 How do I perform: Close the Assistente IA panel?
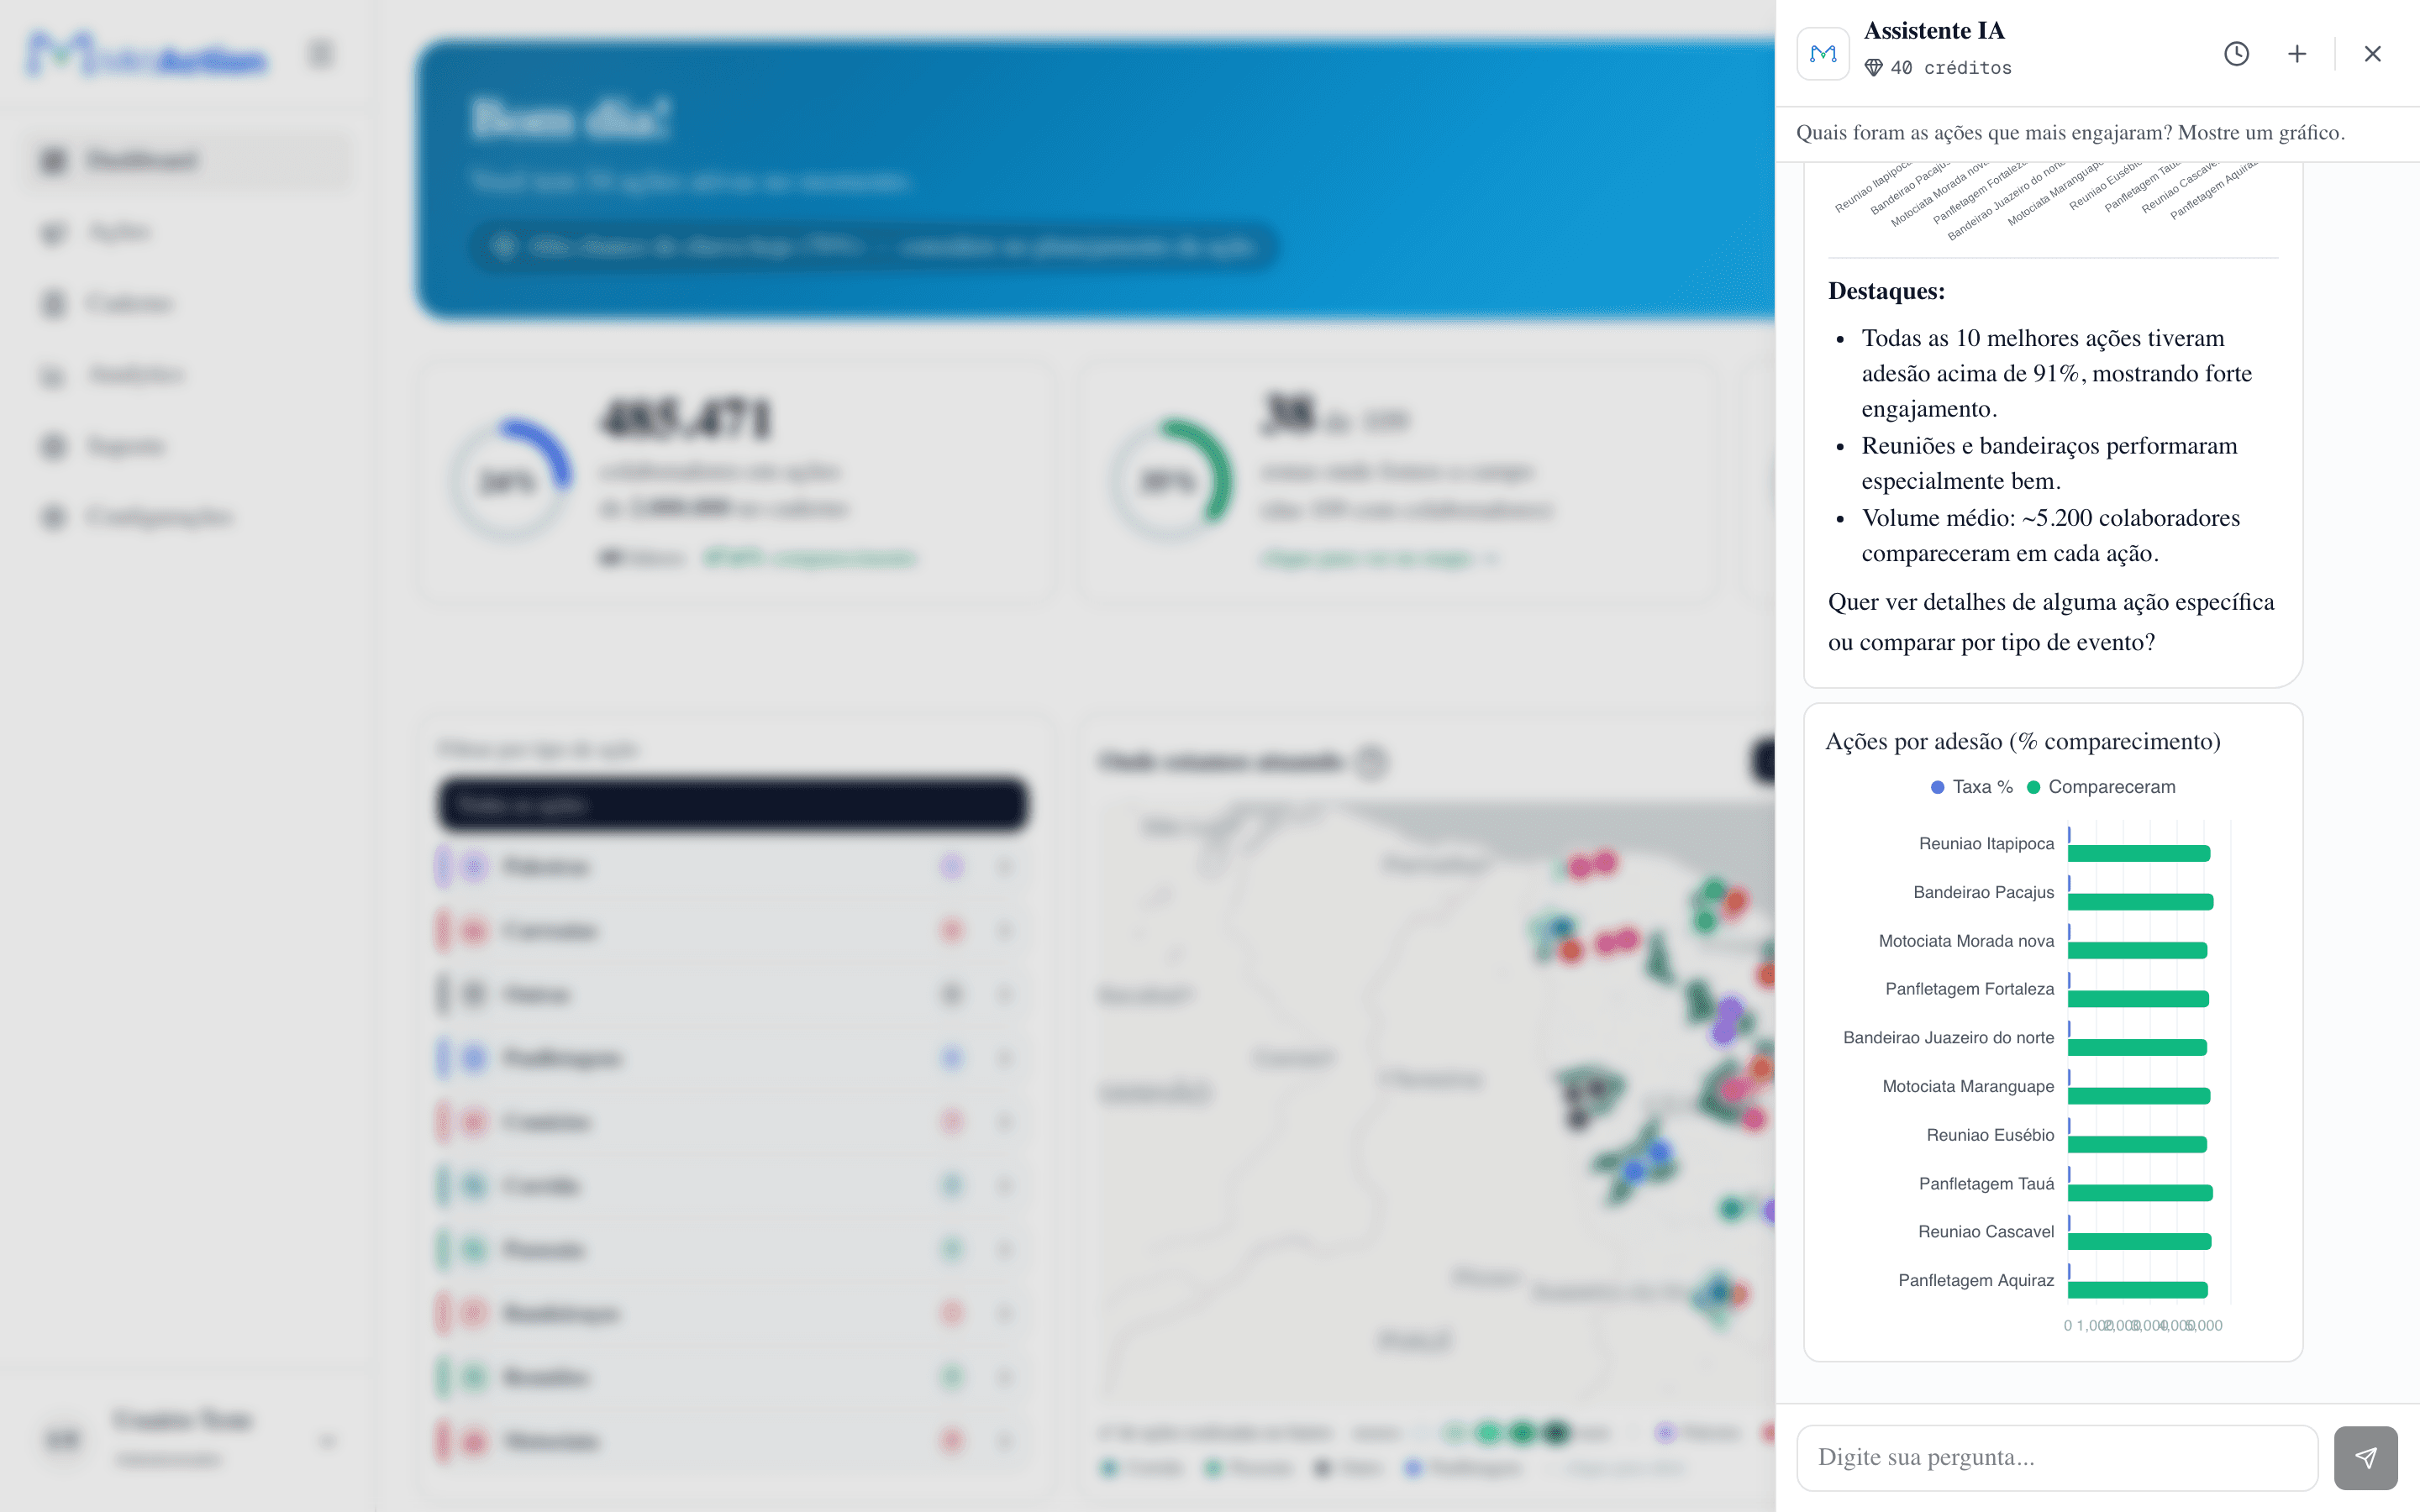tap(2372, 54)
